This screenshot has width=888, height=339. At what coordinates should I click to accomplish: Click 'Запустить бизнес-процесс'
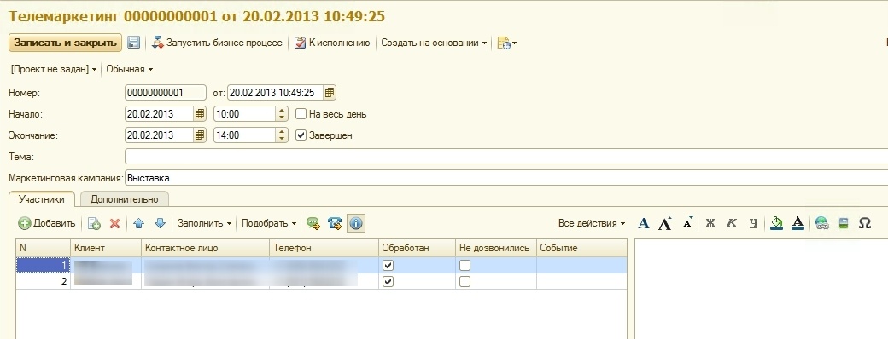pos(217,43)
